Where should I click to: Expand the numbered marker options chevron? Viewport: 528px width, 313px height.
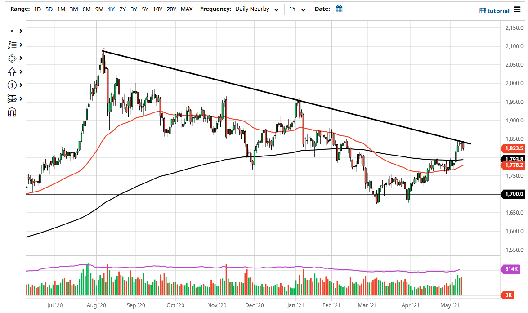pos(21,85)
